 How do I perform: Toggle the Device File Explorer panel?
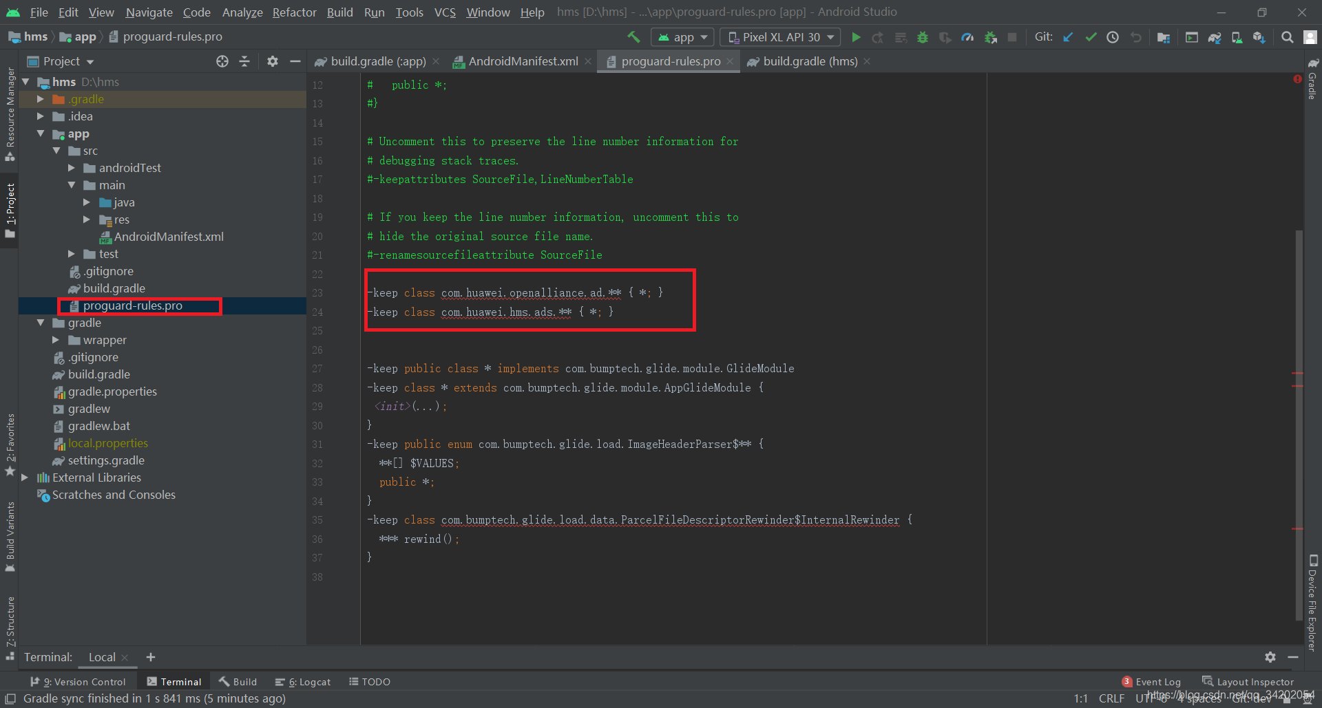pos(1312,603)
